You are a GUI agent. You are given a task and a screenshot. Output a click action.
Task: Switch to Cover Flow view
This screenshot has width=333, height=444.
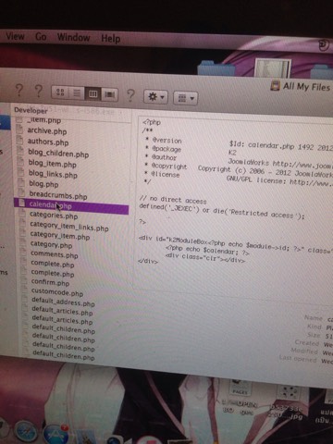coord(109,94)
